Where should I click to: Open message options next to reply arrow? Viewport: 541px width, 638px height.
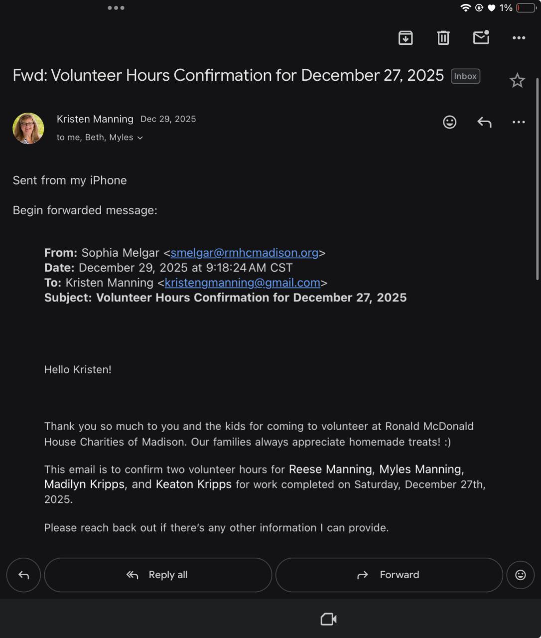[519, 122]
